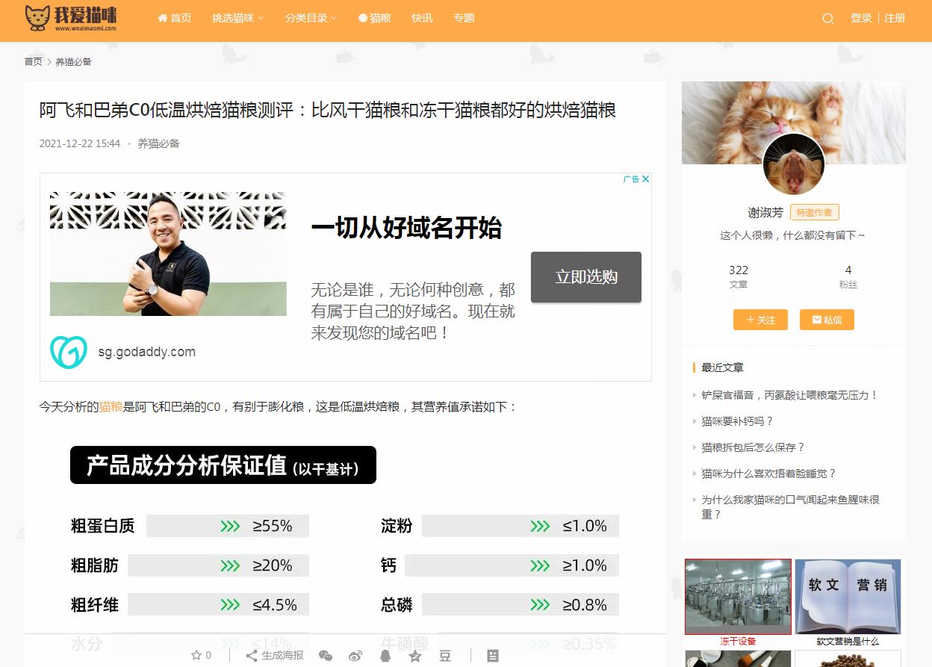
Task: Click the 特邀作者 badge
Action: [815, 213]
